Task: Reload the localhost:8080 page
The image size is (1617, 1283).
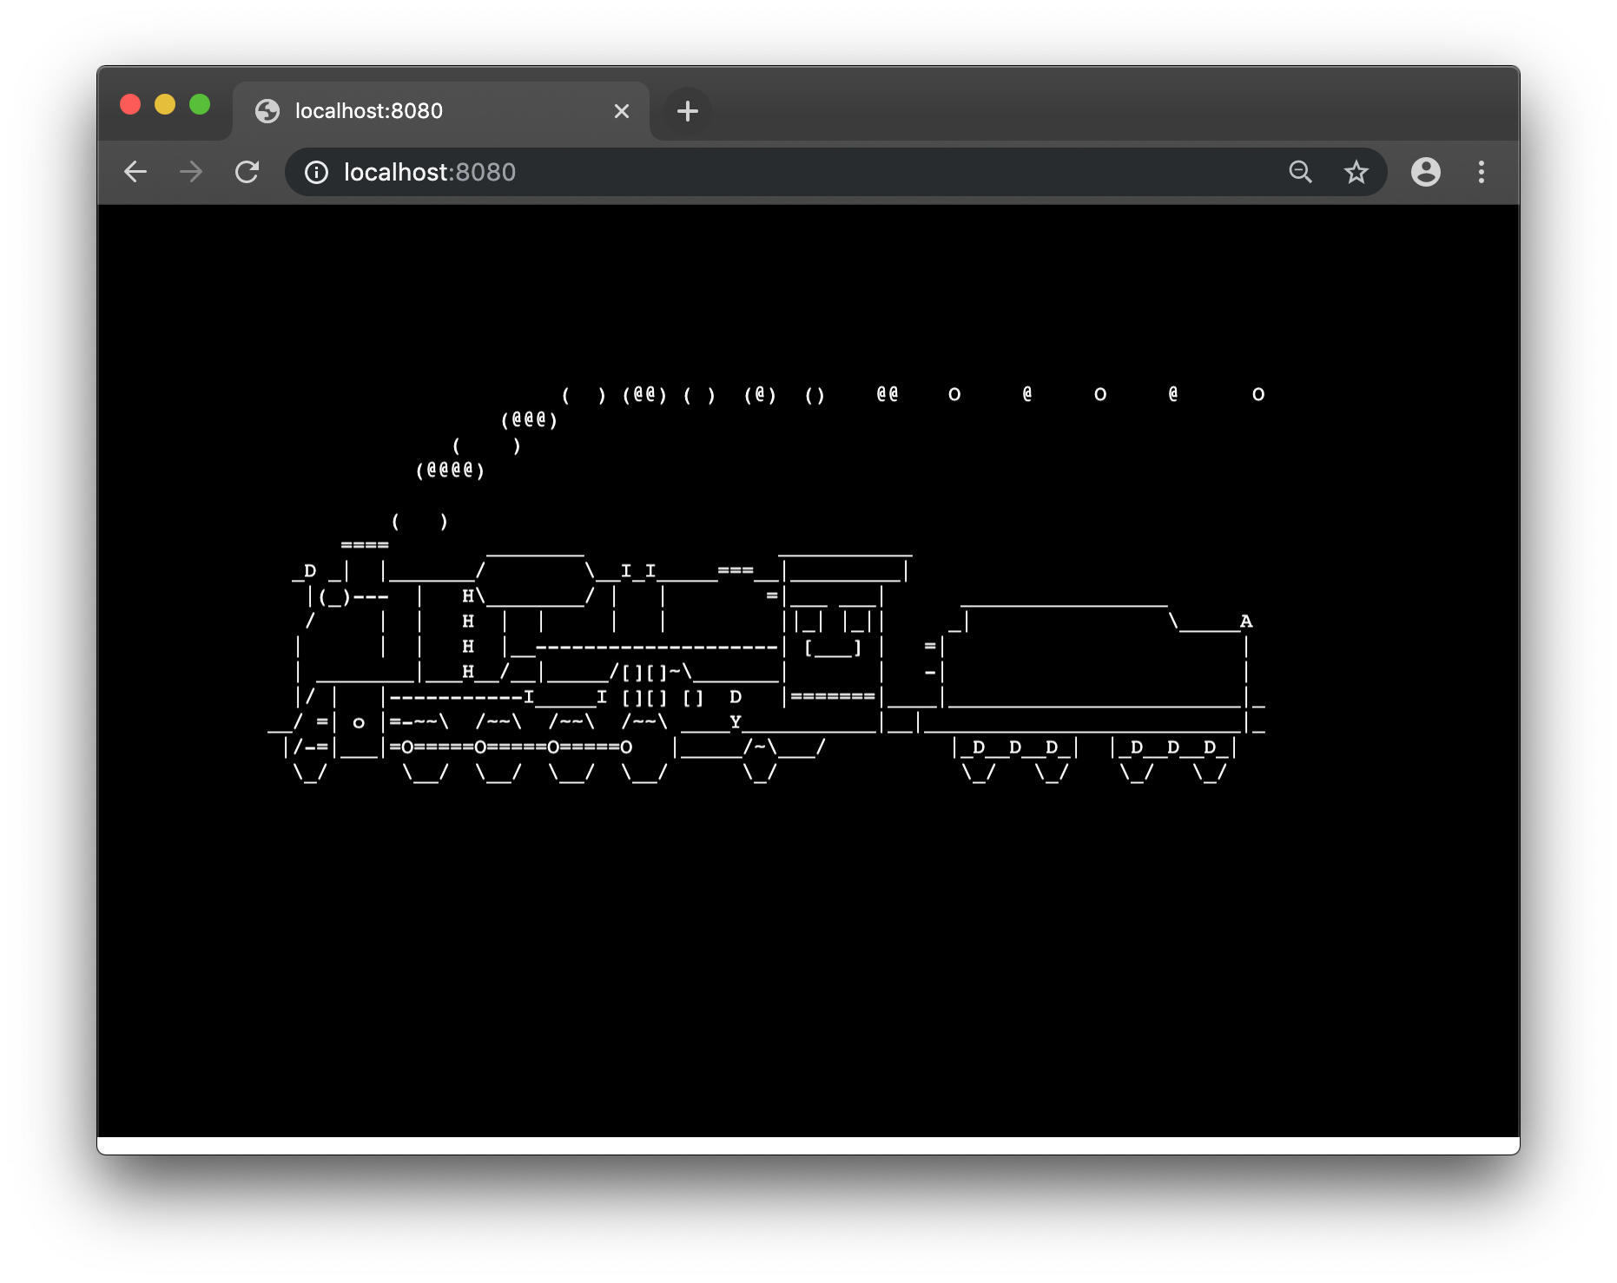Action: (247, 172)
